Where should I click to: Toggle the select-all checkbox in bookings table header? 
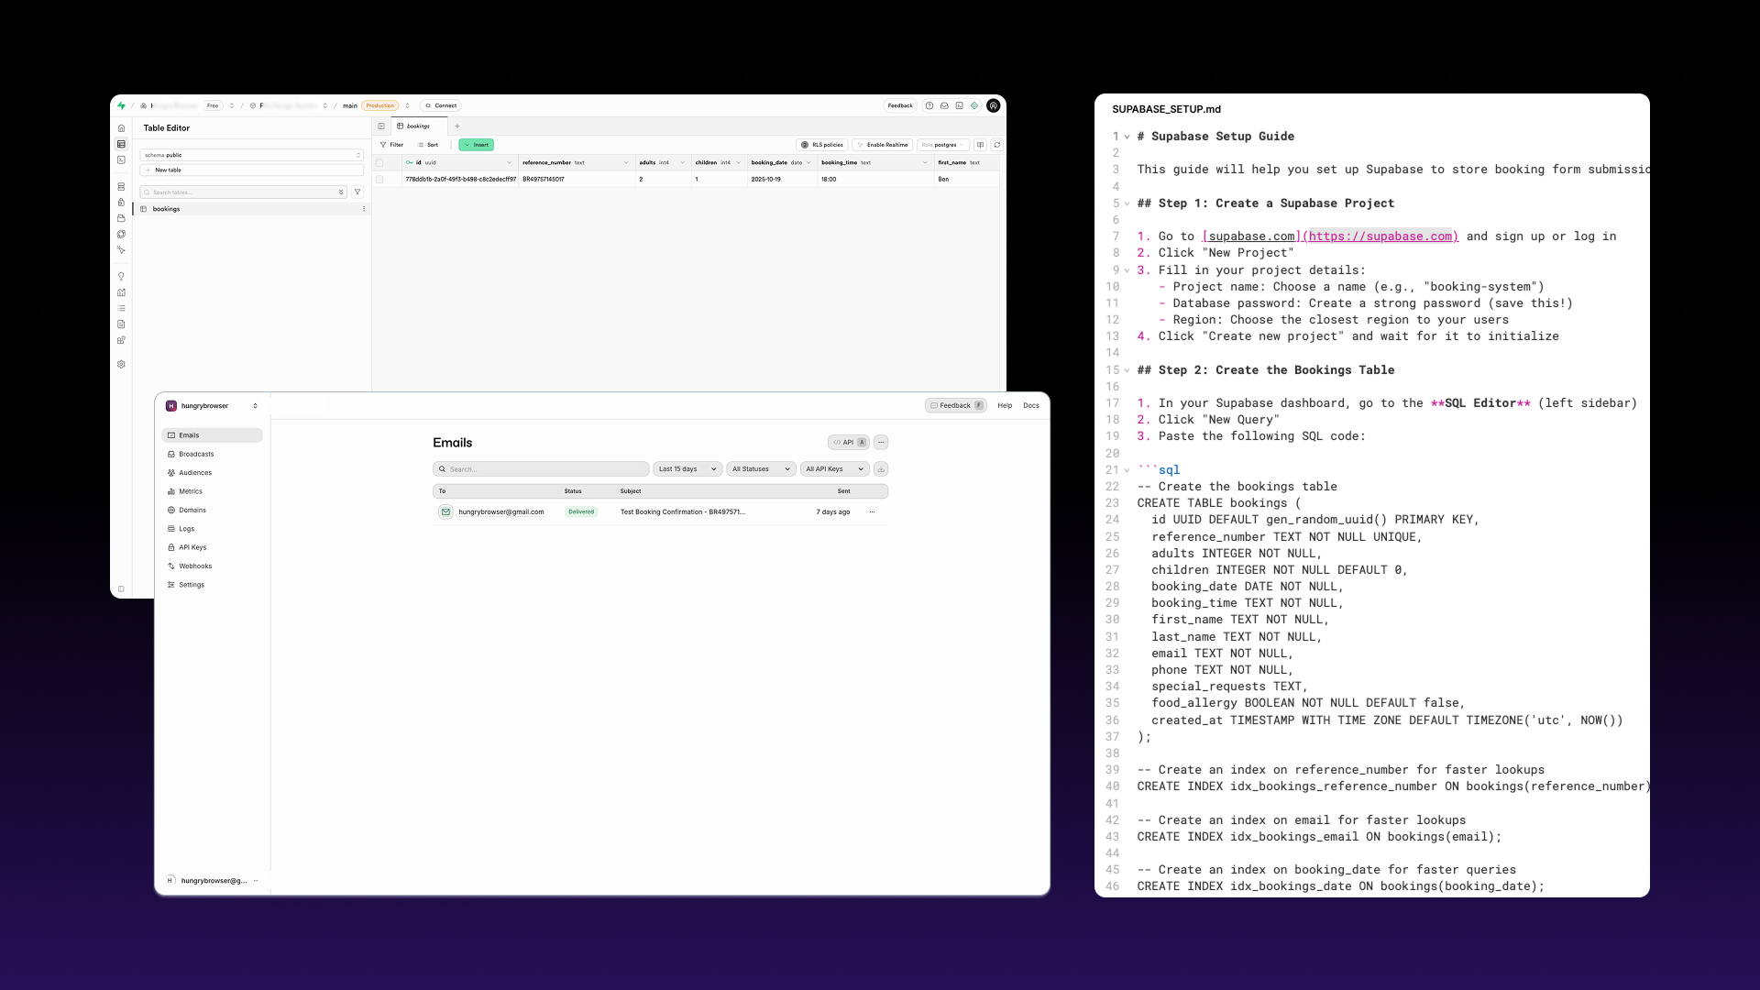tap(380, 162)
